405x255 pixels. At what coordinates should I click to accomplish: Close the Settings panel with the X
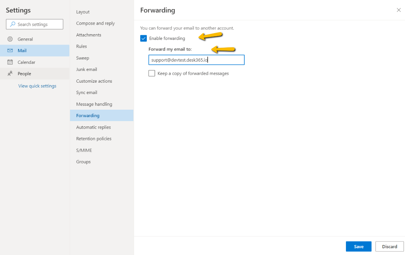click(x=399, y=10)
